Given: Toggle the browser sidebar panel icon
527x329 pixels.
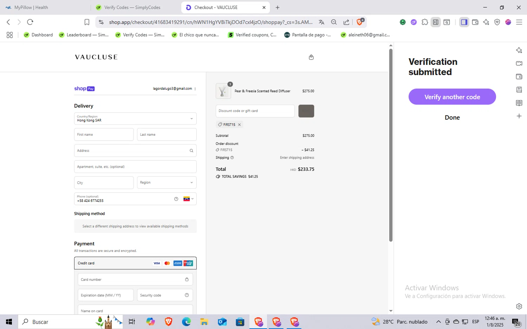Looking at the screenshot, I should tap(464, 22).
